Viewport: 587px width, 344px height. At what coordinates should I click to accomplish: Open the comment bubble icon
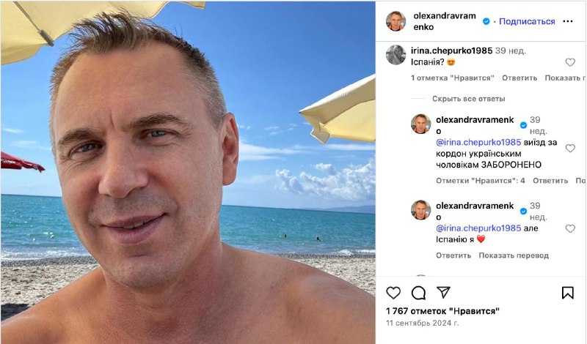pos(418,293)
